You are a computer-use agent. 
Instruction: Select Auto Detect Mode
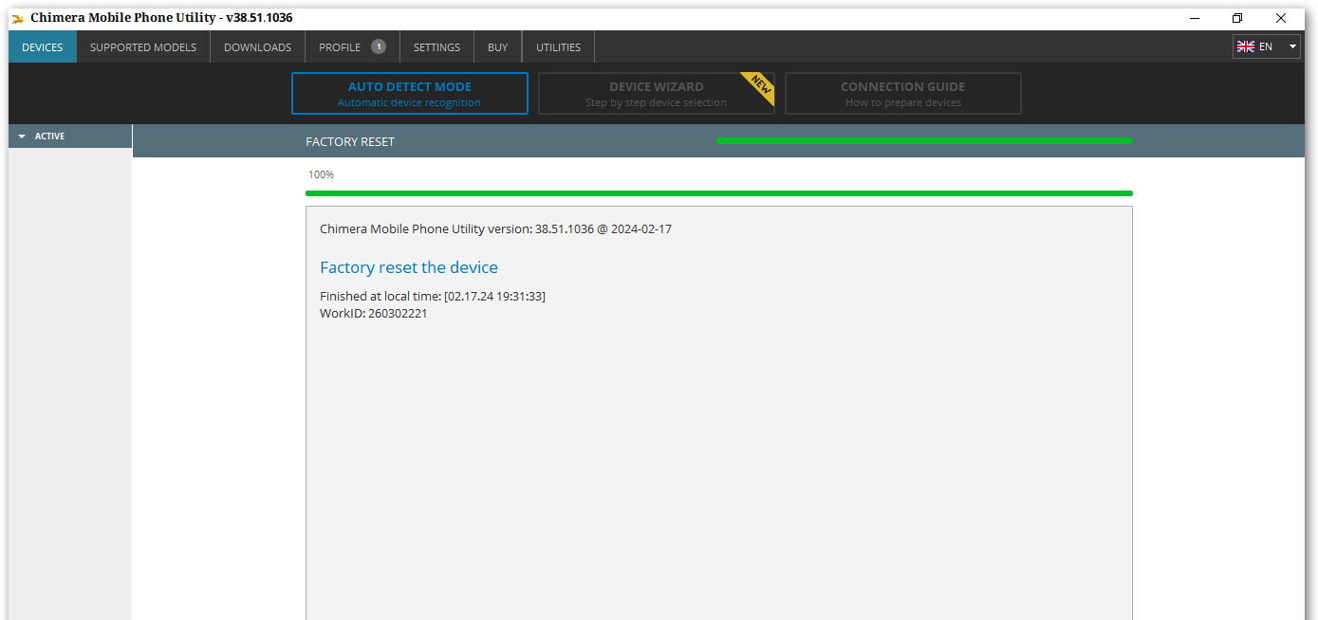[410, 94]
